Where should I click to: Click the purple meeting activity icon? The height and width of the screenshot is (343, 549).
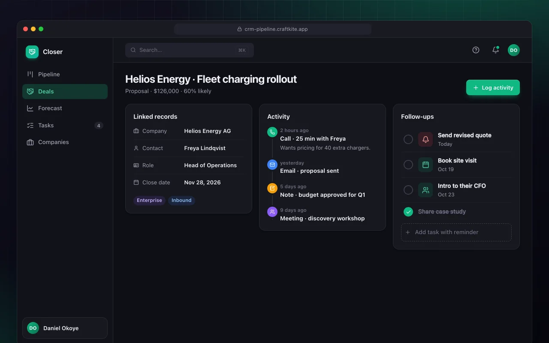click(272, 212)
